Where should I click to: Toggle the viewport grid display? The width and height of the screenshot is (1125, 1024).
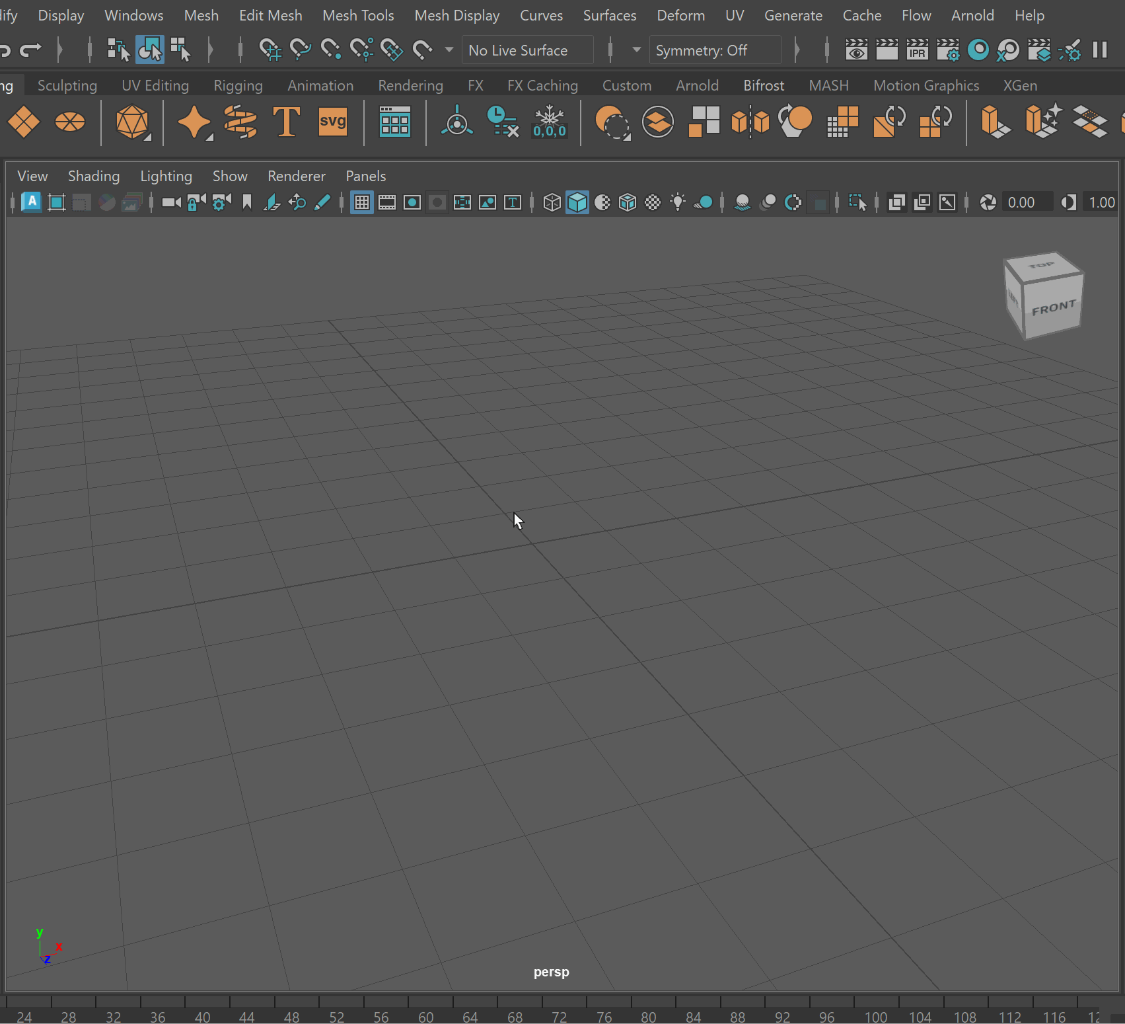[x=361, y=202]
